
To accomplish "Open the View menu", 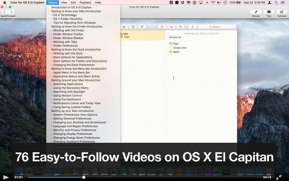I will click(64, 3).
